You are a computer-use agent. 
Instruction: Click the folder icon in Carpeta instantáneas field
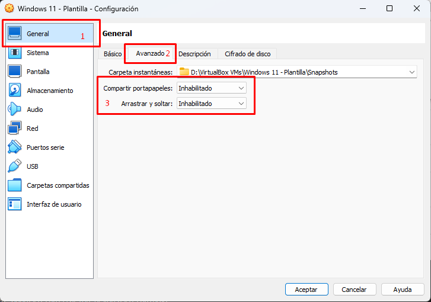tap(184, 72)
